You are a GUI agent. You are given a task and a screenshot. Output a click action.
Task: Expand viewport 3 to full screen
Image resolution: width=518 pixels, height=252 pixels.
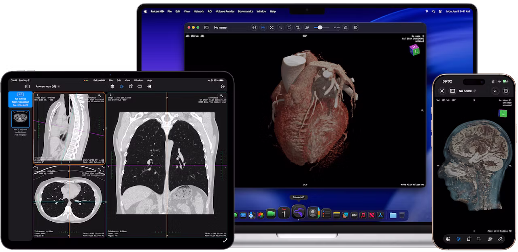[x=222, y=96]
